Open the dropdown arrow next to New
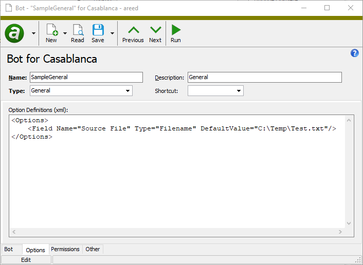 pos(65,33)
